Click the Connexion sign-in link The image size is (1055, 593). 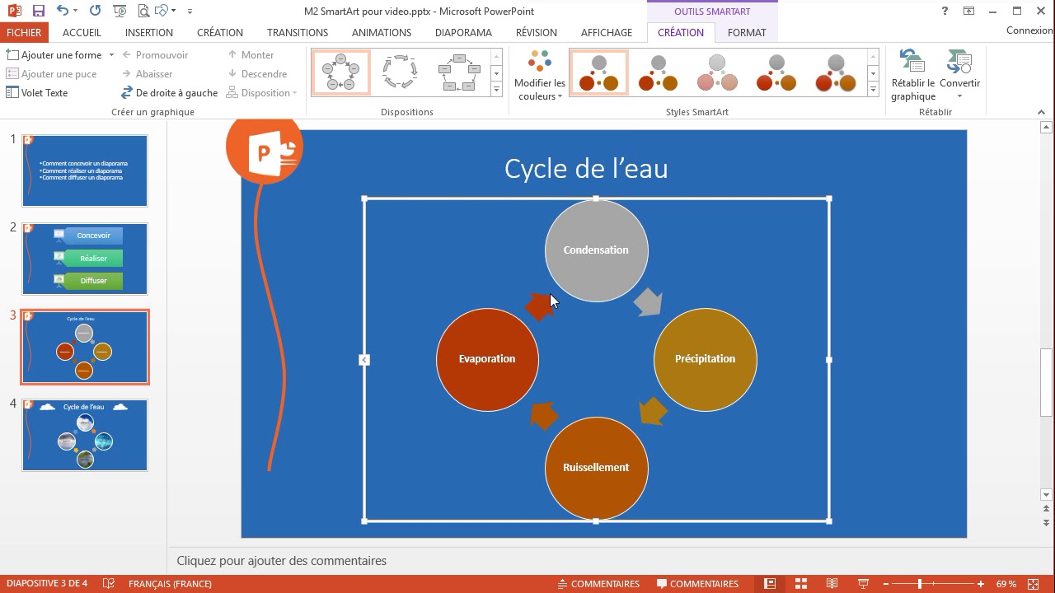click(1030, 30)
